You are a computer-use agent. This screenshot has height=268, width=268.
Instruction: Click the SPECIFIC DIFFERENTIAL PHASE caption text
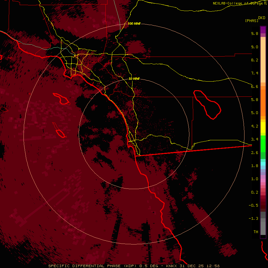85,266
